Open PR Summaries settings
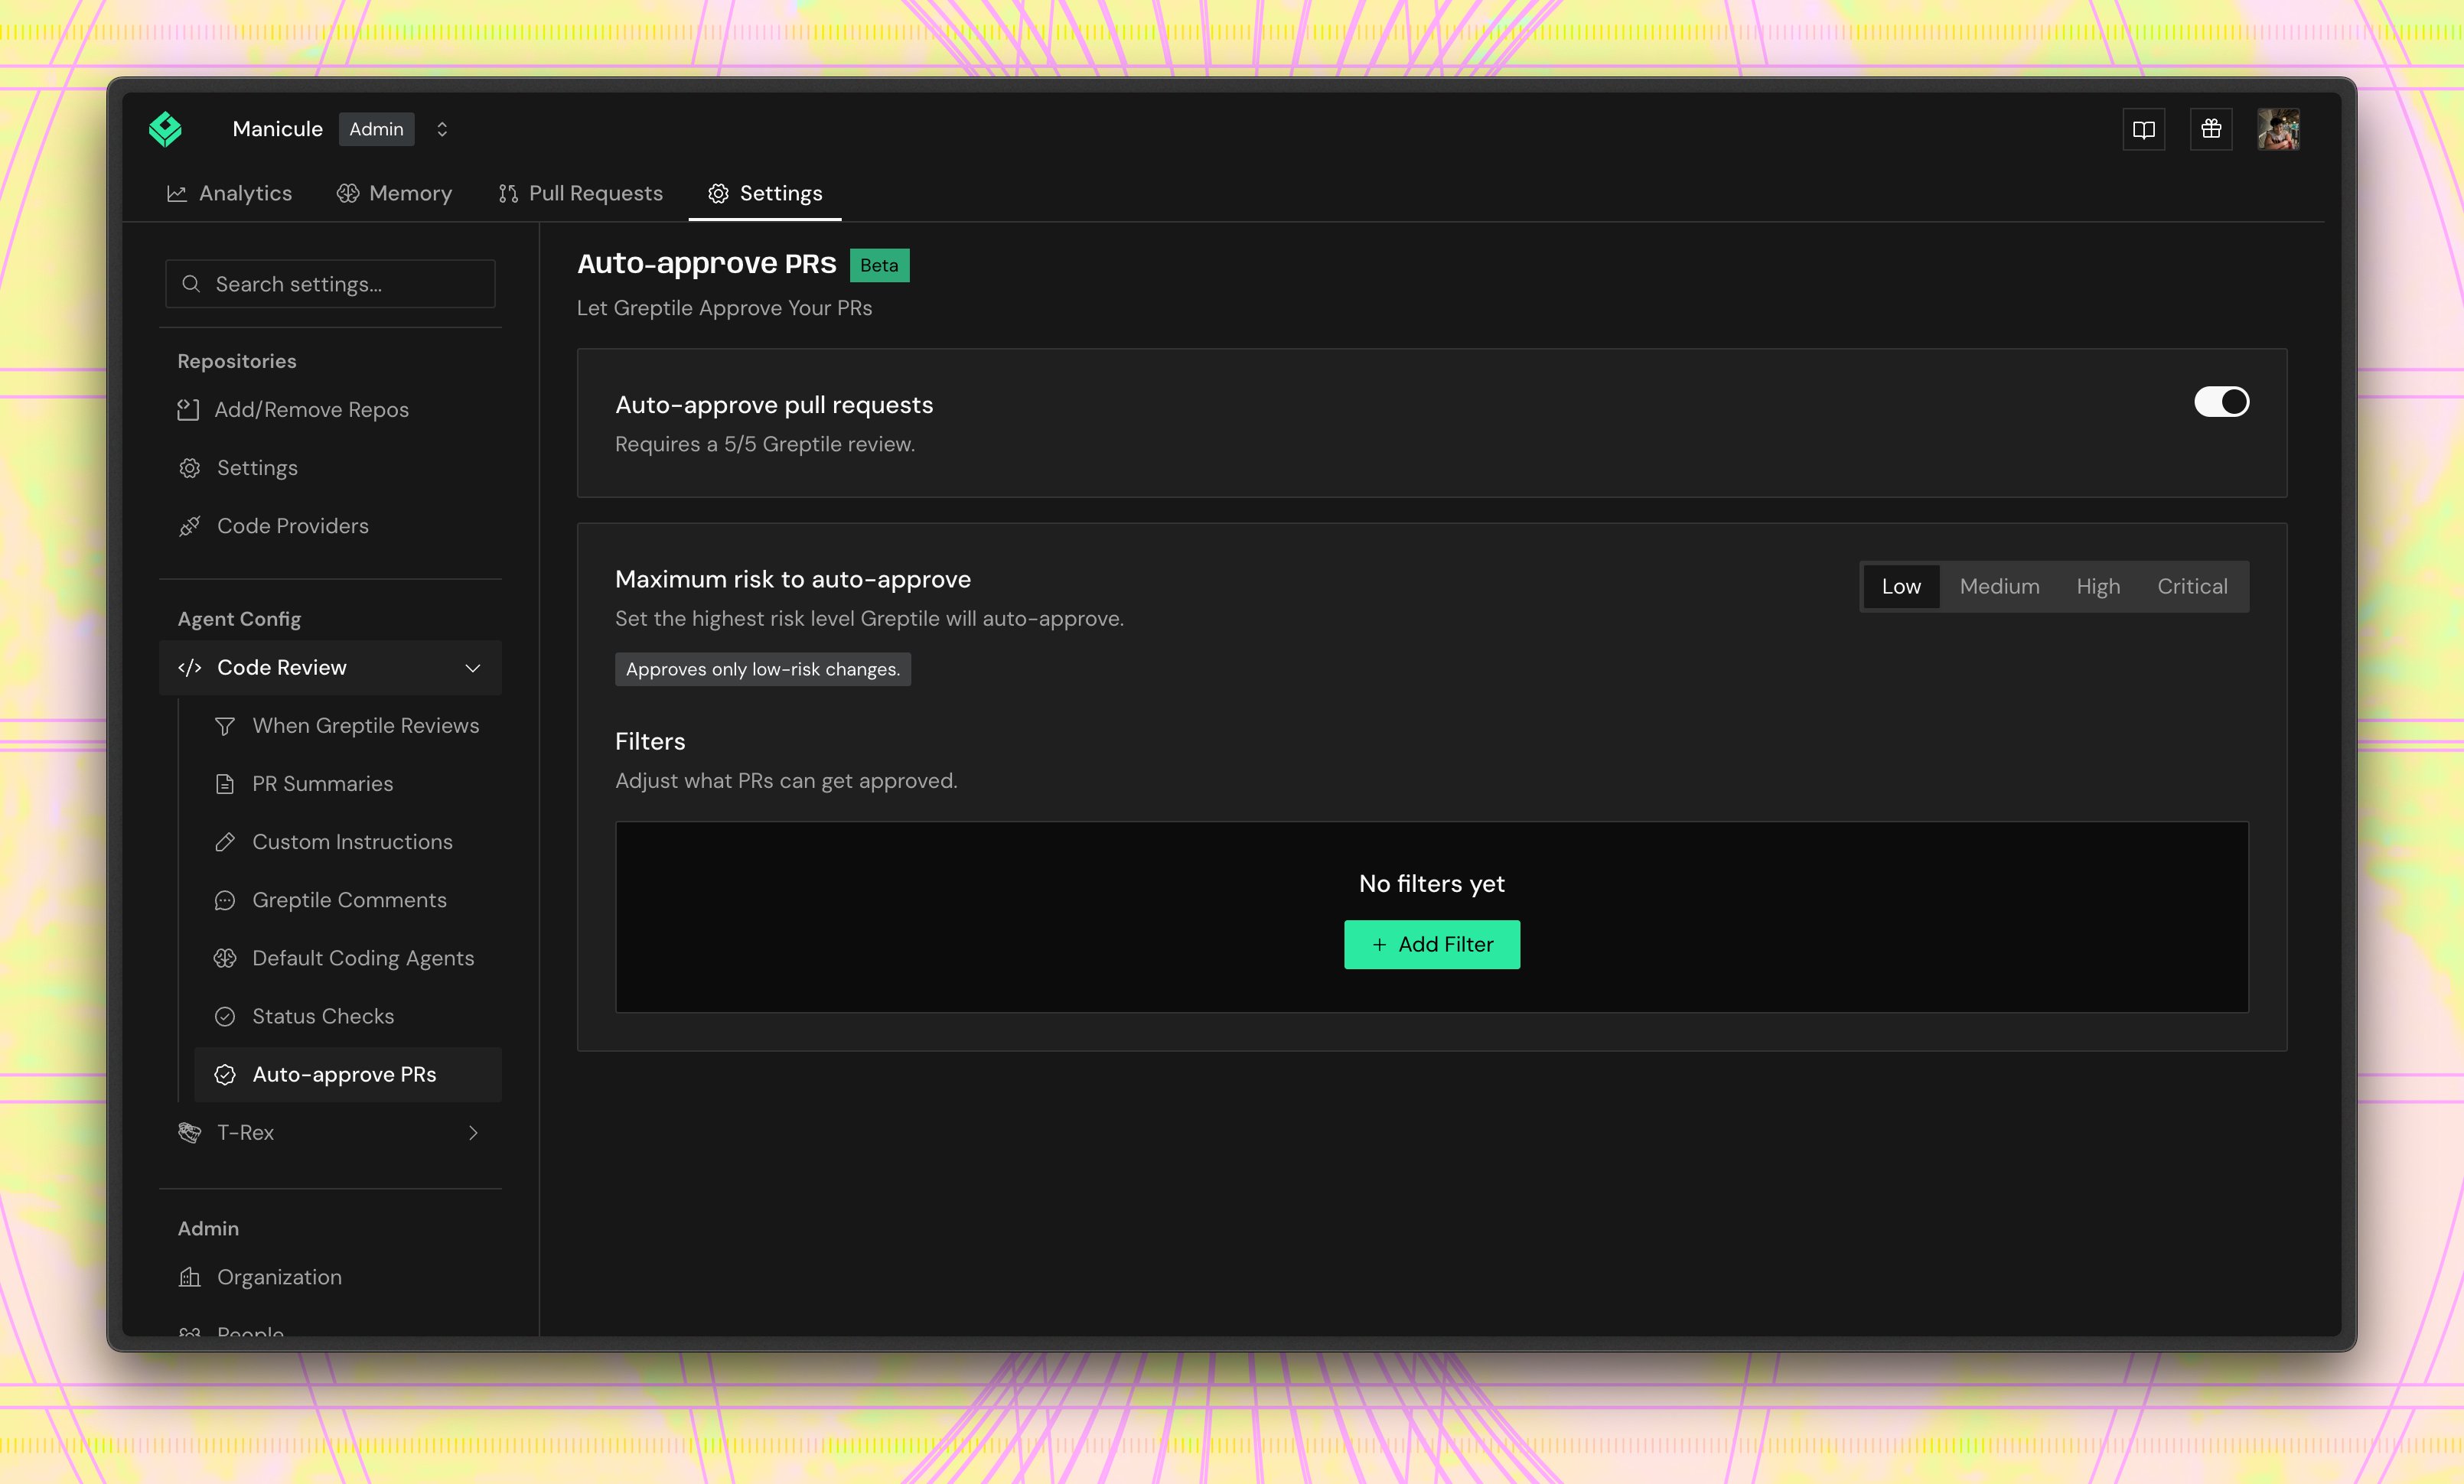Image resolution: width=2464 pixels, height=1484 pixels. pos(348,783)
